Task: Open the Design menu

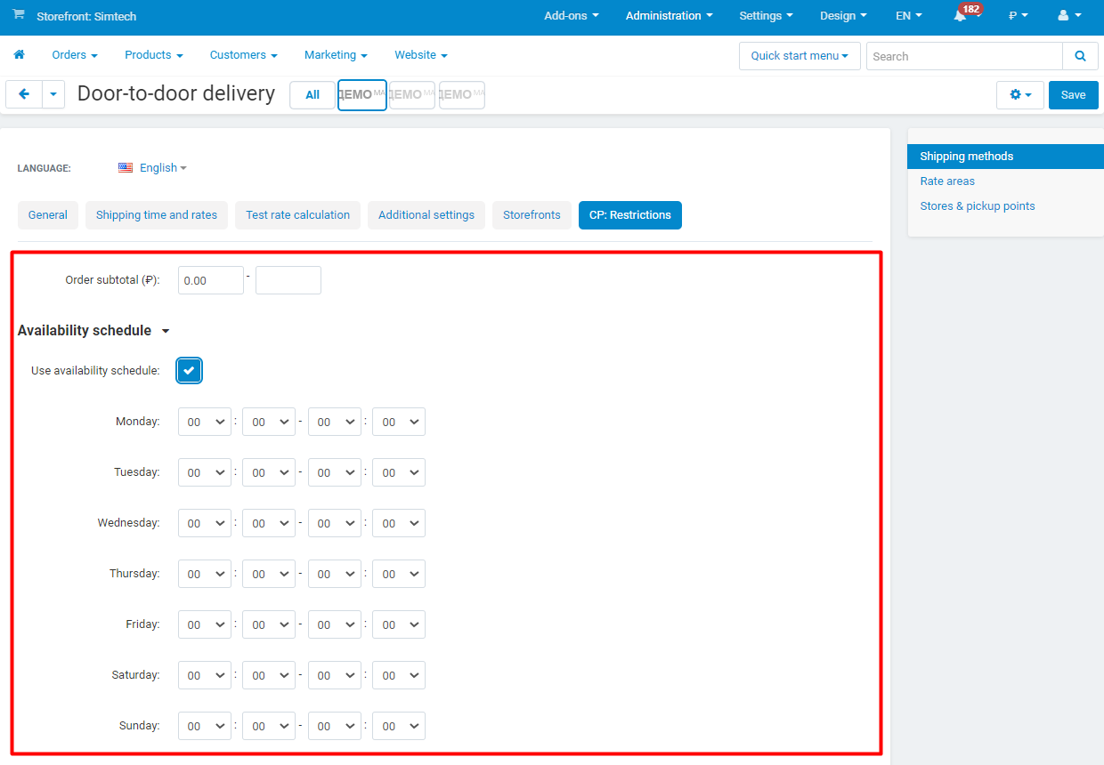Action: (x=843, y=16)
